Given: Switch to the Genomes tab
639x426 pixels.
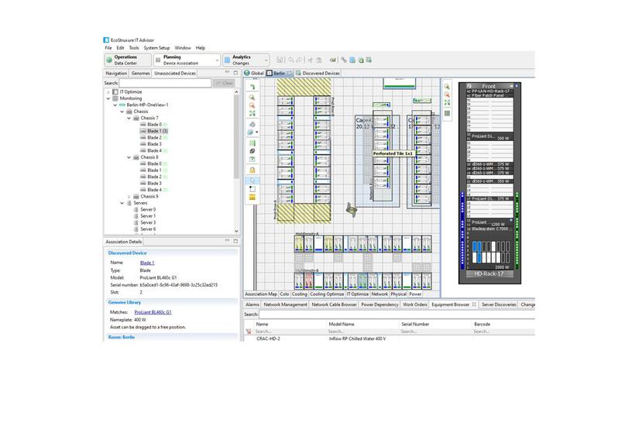Looking at the screenshot, I should (141, 74).
